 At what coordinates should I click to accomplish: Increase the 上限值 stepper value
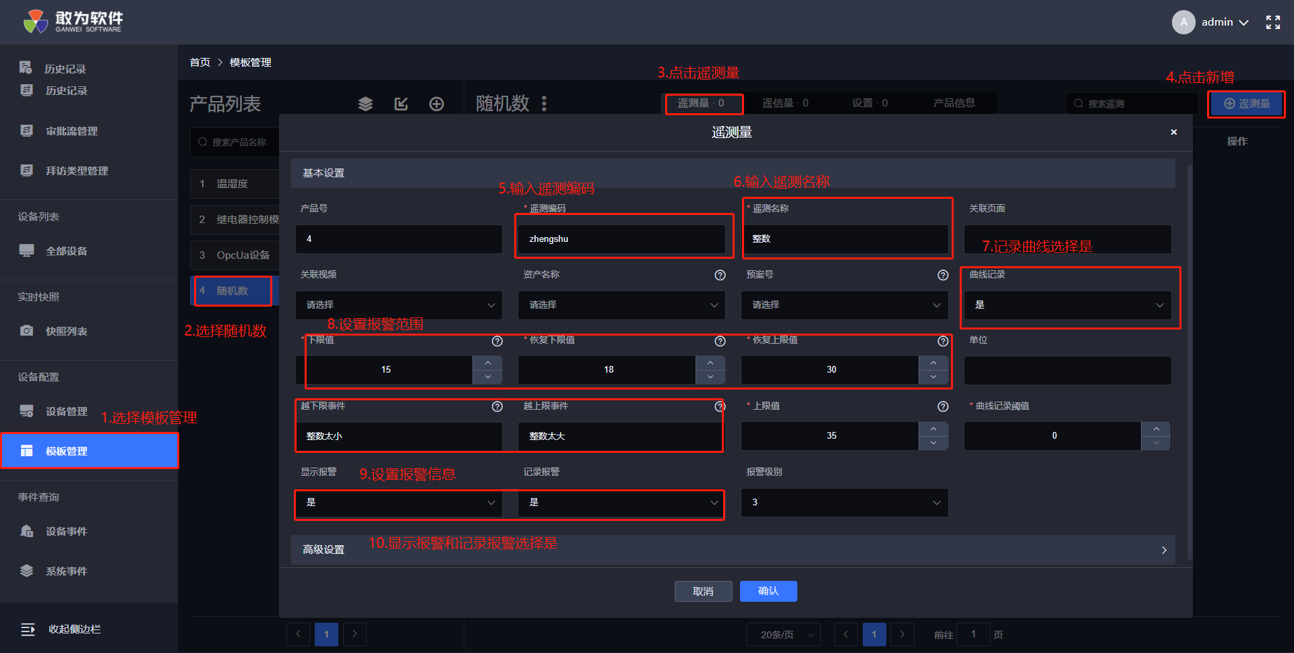pyautogui.click(x=933, y=429)
